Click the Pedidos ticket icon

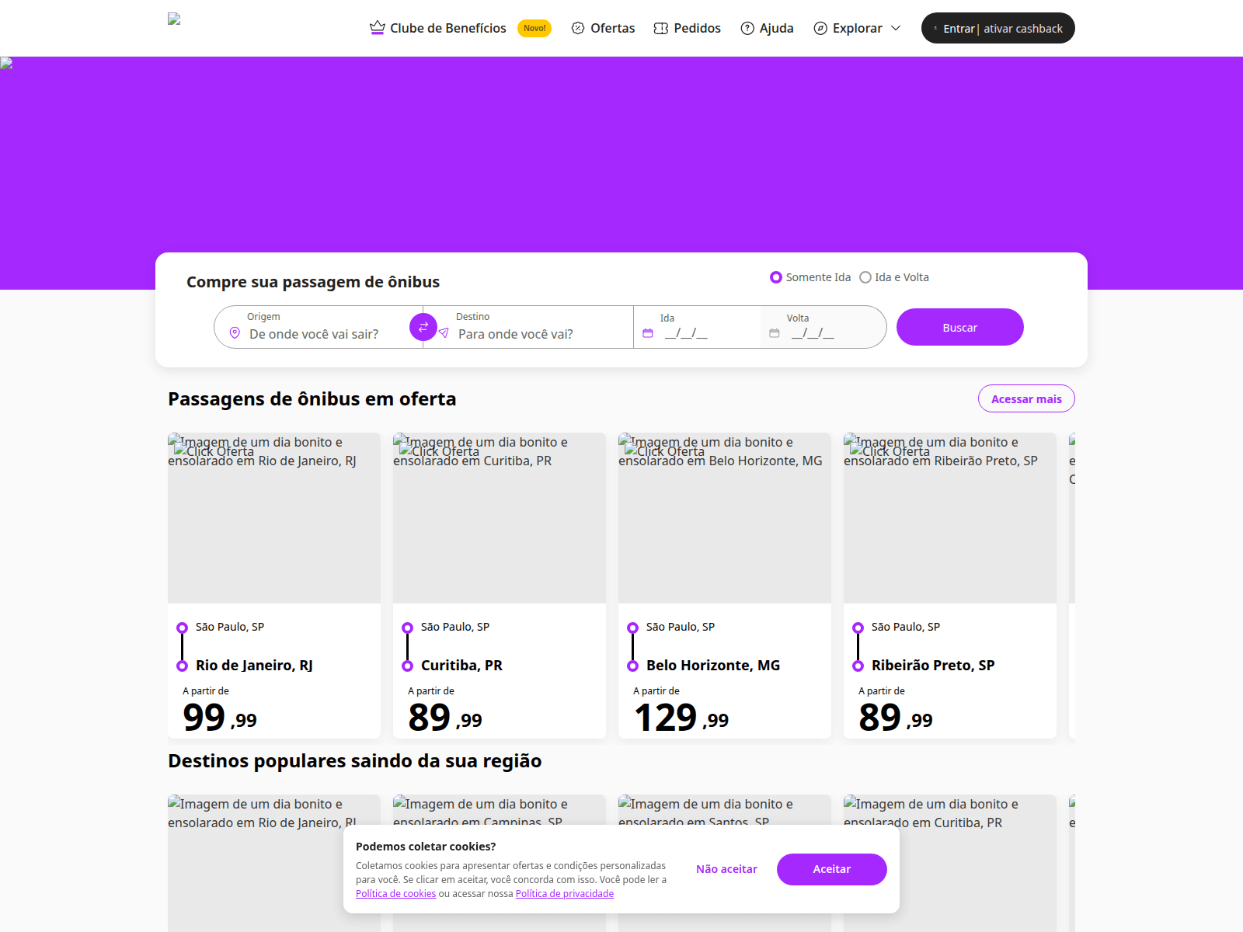coord(661,28)
